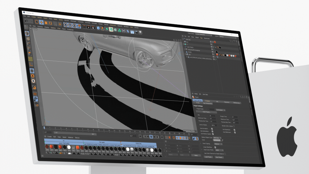Switch to the Cineware tab
The height and width of the screenshot is (174, 309).
pyautogui.click(x=207, y=101)
